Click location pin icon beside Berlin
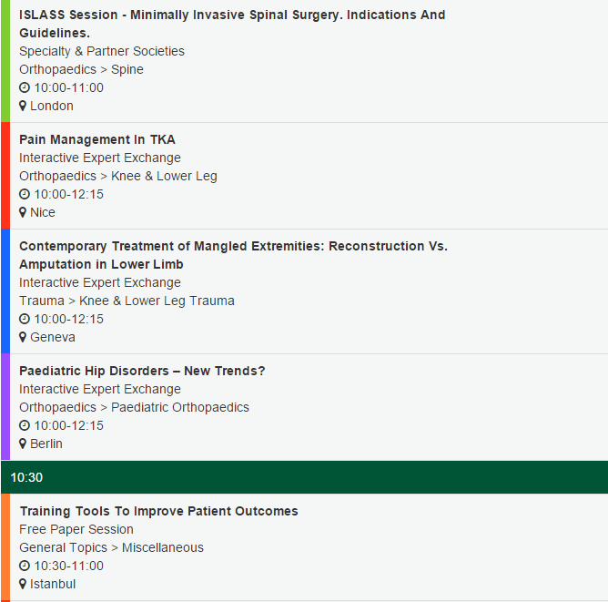 [x=23, y=444]
